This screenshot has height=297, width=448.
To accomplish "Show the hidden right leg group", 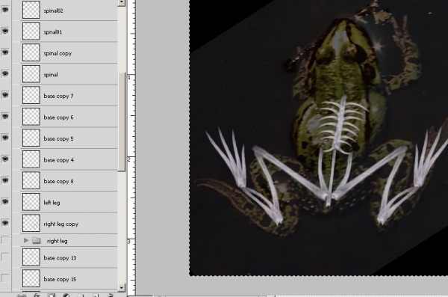I will click(5, 240).
